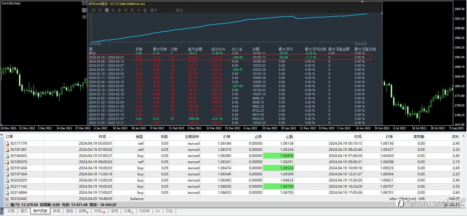The width and height of the screenshot is (467, 216).
Task: Select the 季 quarterly statistics tab
Action: 120,10
